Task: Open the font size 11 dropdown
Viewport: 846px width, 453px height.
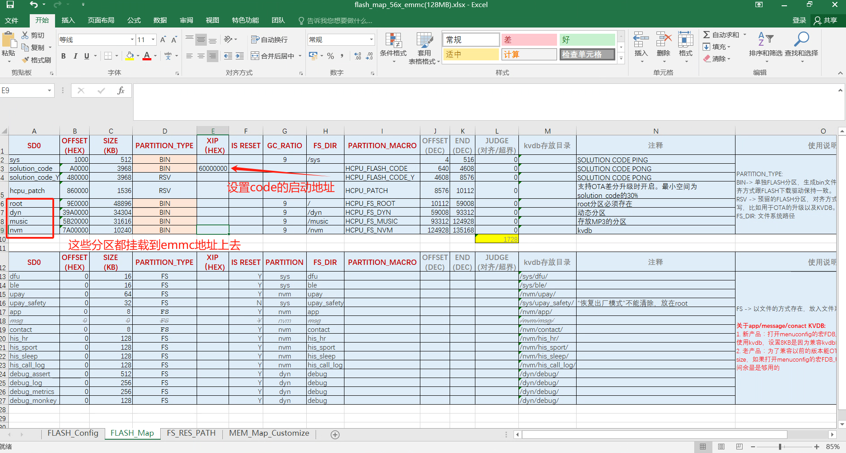Action: point(153,39)
